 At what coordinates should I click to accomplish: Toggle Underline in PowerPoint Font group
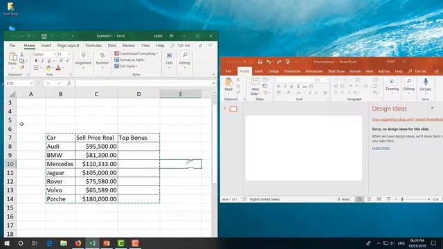(x=291, y=86)
